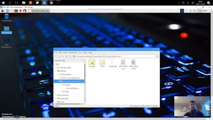The width and height of the screenshot is (213, 120).
Task: Select WS2 Alien_Attack_Pa.. taskbar window button
Action: 39,11
